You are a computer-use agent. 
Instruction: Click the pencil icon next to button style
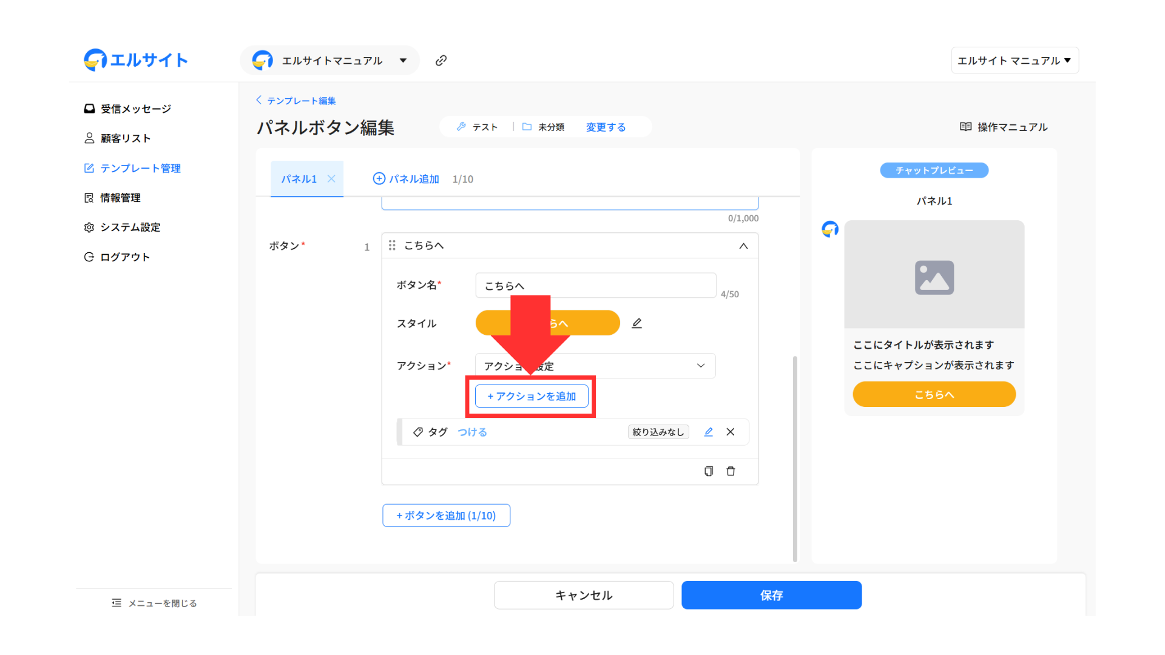(x=637, y=323)
